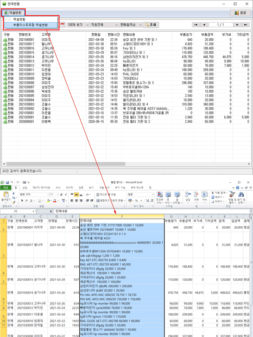Image resolution: width=253 pixels, height=337 pixels.
Task: Click the sales list scroll right arrow
Action: pyautogui.click(x=249, y=164)
